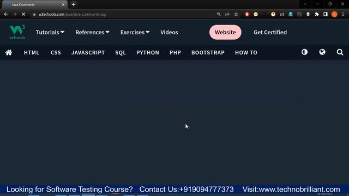Open Chrome three-dot menu
The height and width of the screenshot is (196, 349).
pos(343,14)
